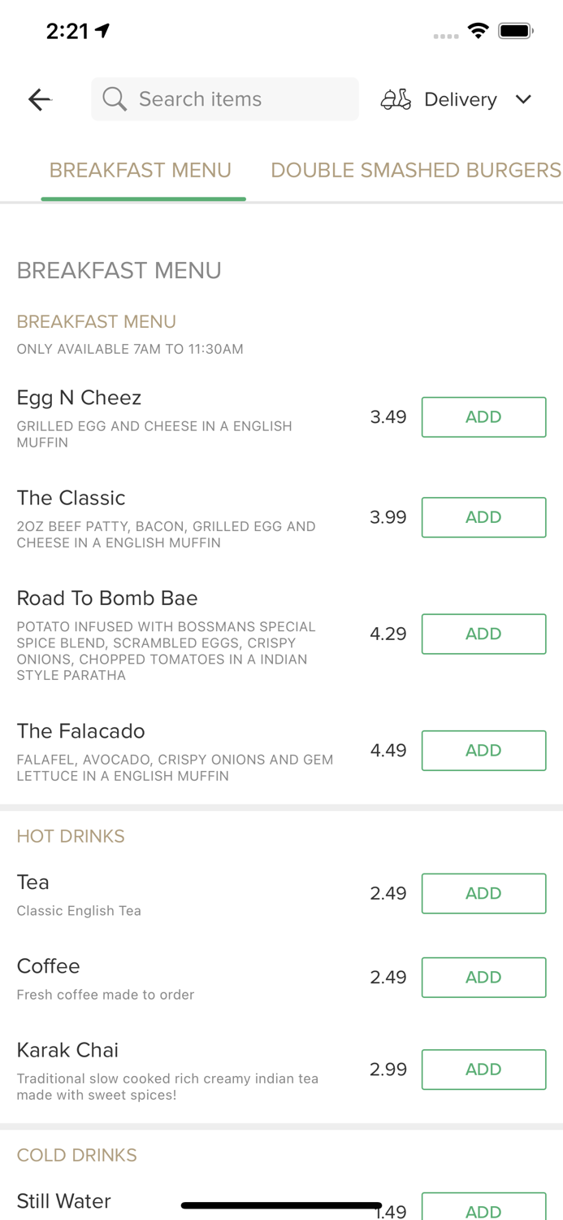563x1220 pixels.
Task: Add Road To Bomb Bae item
Action: (483, 634)
